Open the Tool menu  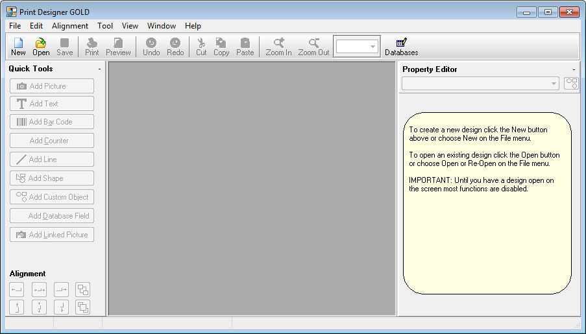(x=105, y=26)
